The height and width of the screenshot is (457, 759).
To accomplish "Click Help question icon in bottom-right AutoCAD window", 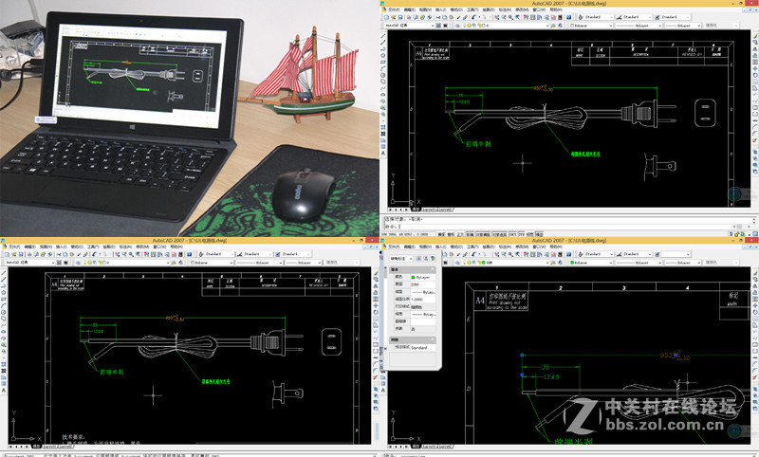I will [569, 254].
